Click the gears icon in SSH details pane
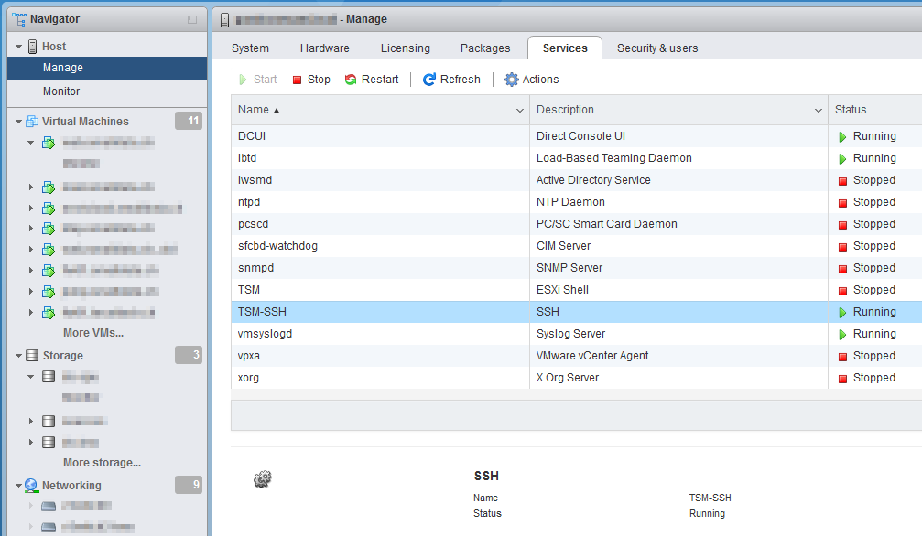This screenshot has height=536, width=922. pos(262,479)
